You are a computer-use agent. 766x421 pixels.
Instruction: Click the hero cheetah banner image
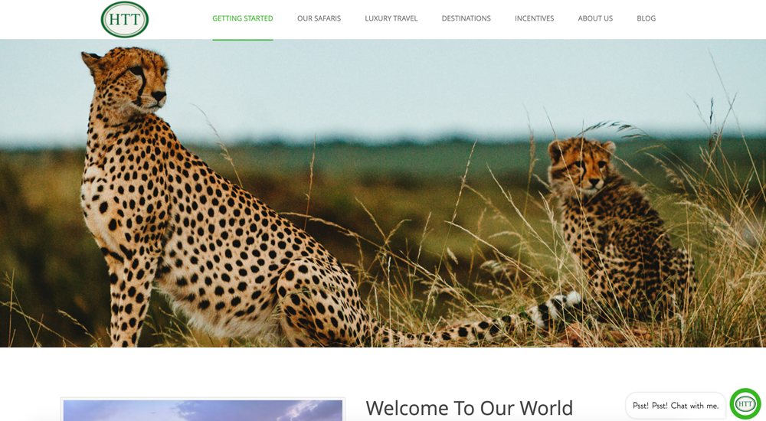[x=383, y=194]
